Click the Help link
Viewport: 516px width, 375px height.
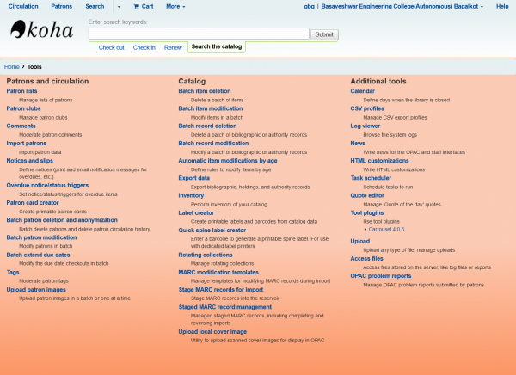pos(501,6)
